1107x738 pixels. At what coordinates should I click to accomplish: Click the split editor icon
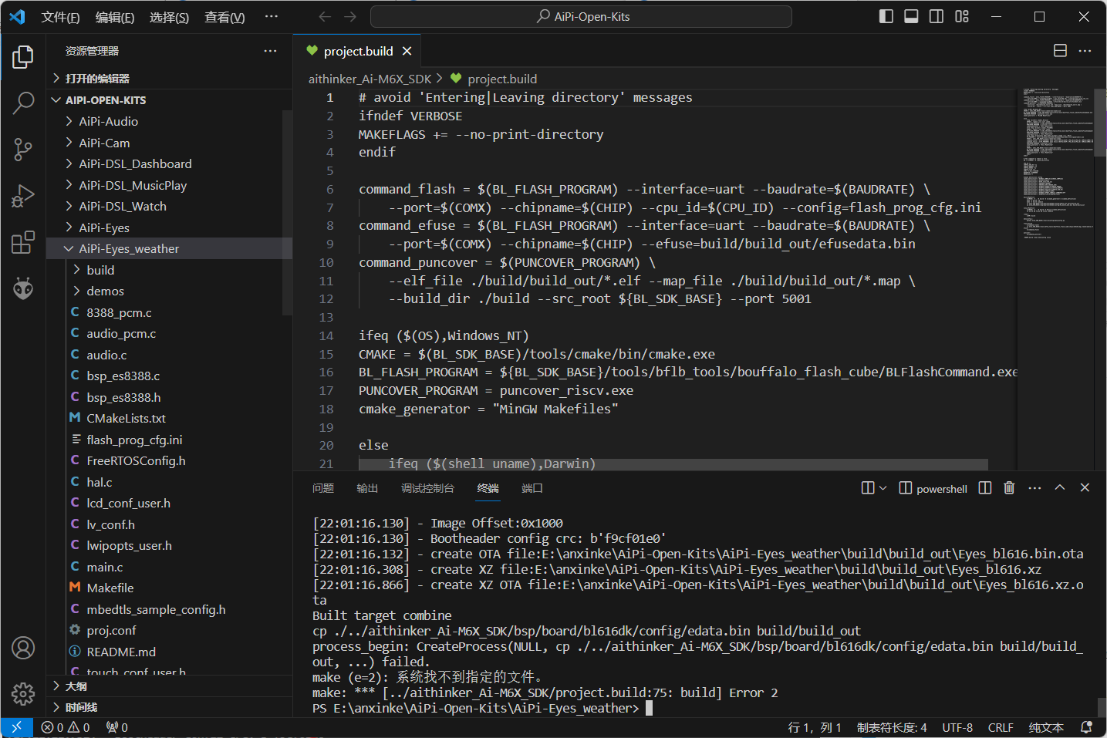click(x=1060, y=51)
